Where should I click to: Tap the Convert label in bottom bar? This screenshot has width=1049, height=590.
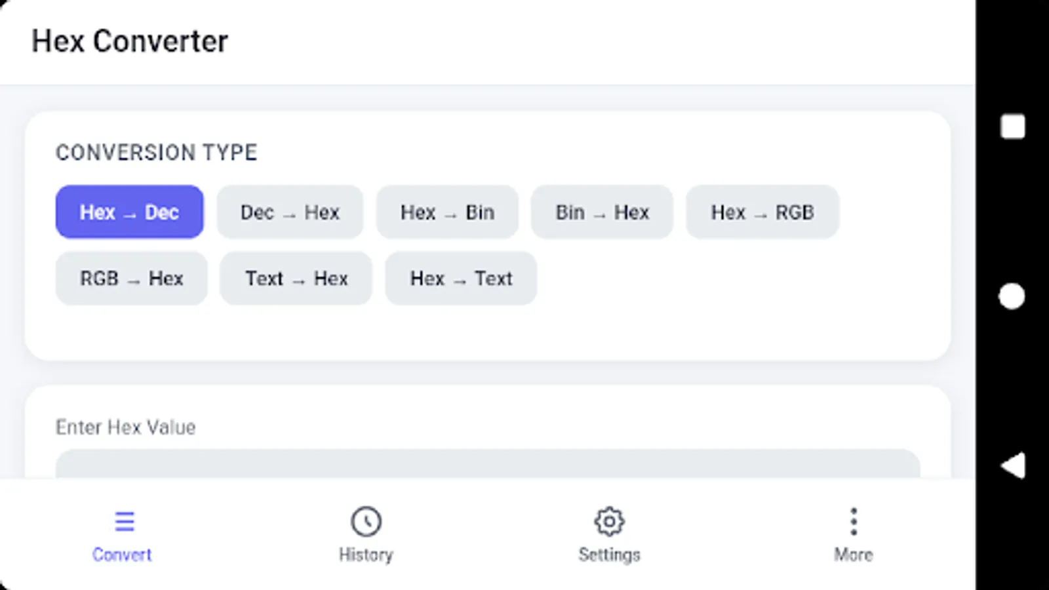coord(123,554)
